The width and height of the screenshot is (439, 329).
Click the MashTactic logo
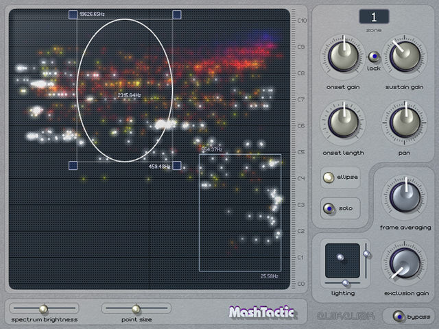262,312
